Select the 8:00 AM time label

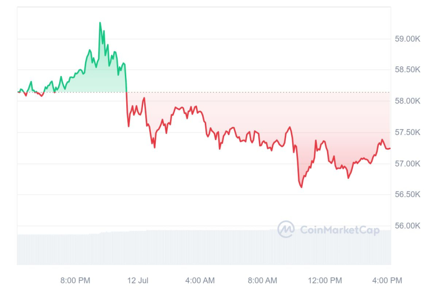pos(263,280)
